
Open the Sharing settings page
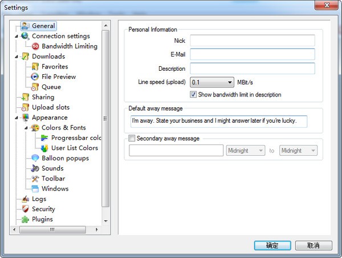(x=43, y=97)
